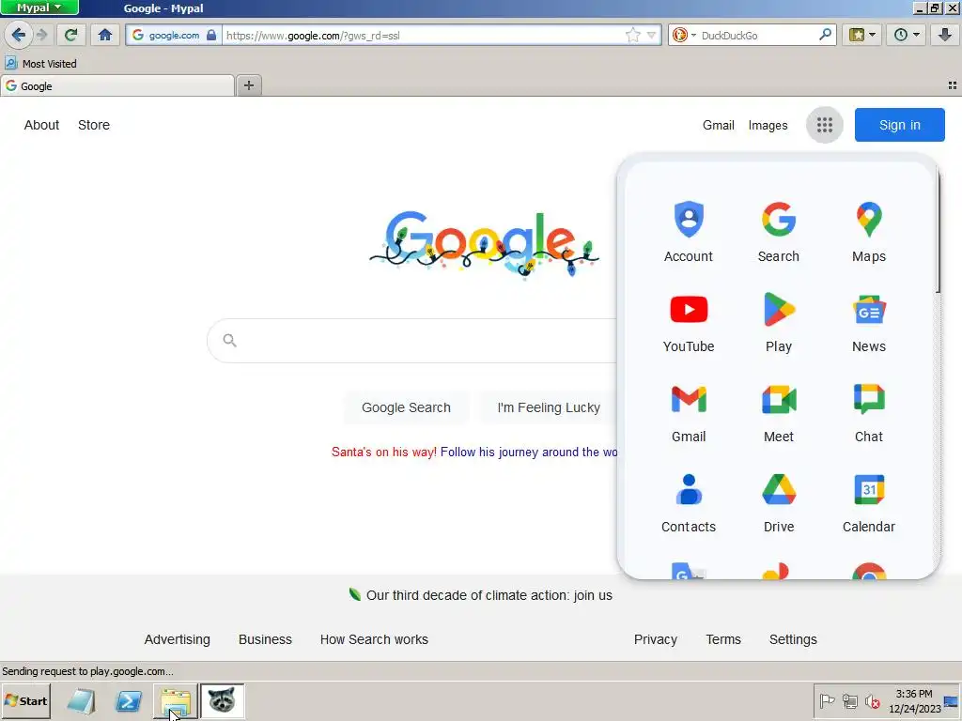The image size is (962, 721).
Task: Open the Action Center flag tray icon
Action: pos(827,700)
